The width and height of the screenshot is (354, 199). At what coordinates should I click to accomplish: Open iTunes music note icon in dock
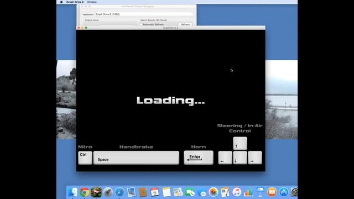click(x=237, y=192)
